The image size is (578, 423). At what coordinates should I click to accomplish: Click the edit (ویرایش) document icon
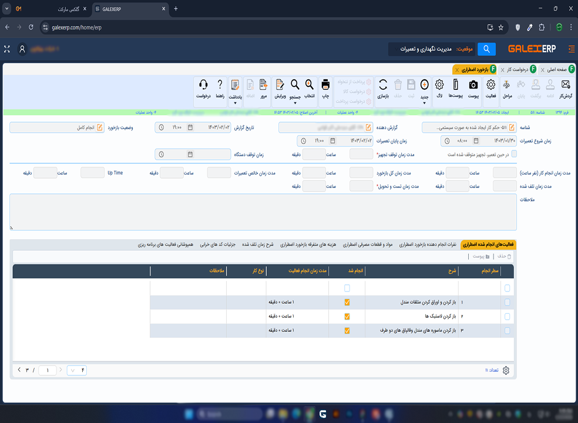[280, 85]
